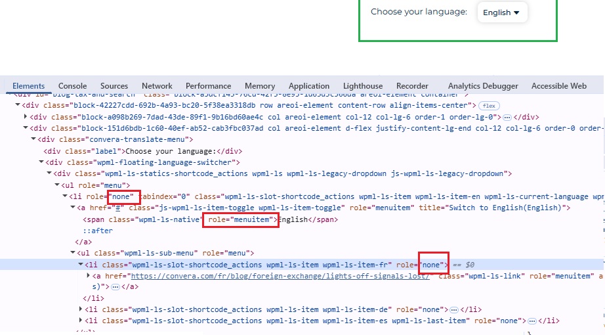Collapse the wpml-ls-legacy-dropdown div node
Screen dimensions: 605x335
(x=49, y=173)
